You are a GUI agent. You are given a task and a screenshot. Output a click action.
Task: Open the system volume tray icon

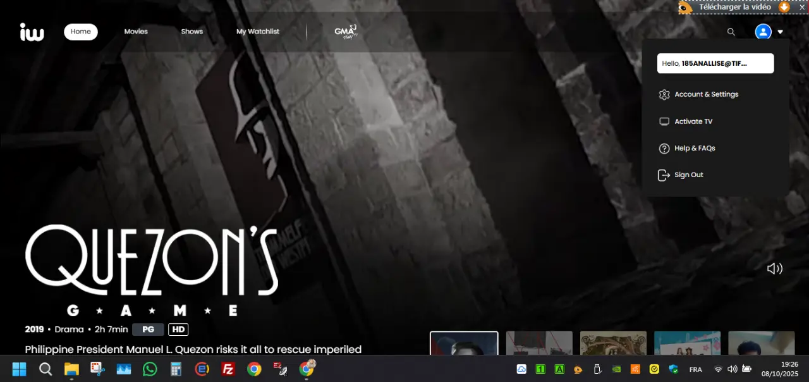point(732,369)
